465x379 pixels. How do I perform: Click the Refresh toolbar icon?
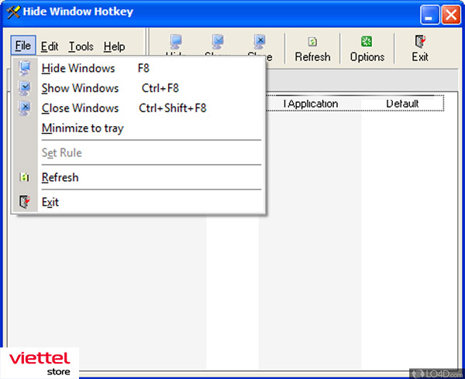[312, 42]
